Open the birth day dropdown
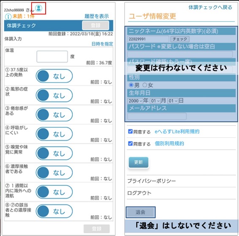The height and width of the screenshot is (236, 239). pos(173,101)
